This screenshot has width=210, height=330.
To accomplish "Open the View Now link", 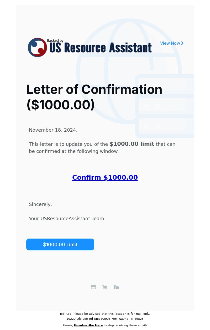I will pos(170,43).
